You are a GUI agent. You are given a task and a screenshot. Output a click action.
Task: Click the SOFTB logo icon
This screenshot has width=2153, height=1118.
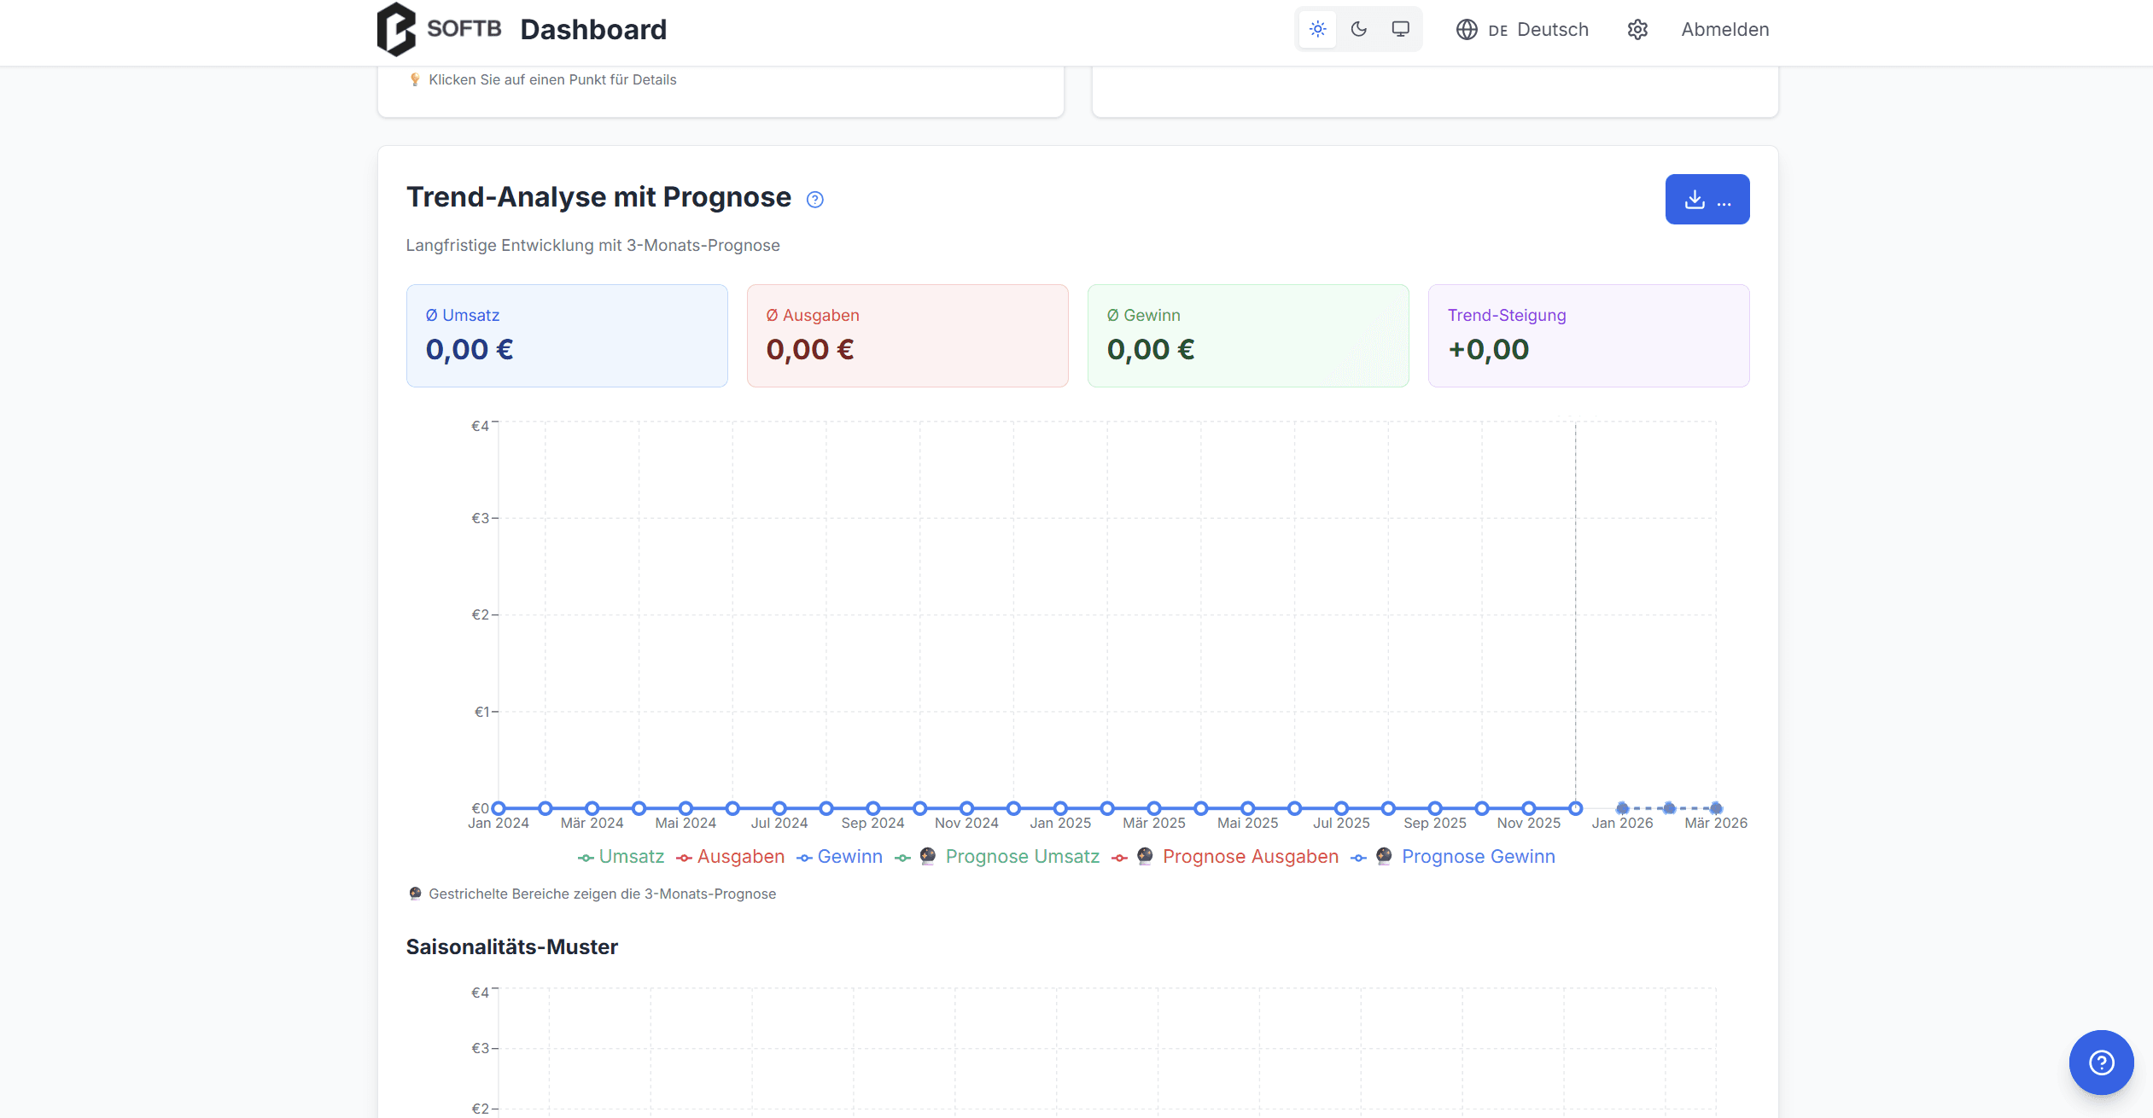click(x=396, y=29)
